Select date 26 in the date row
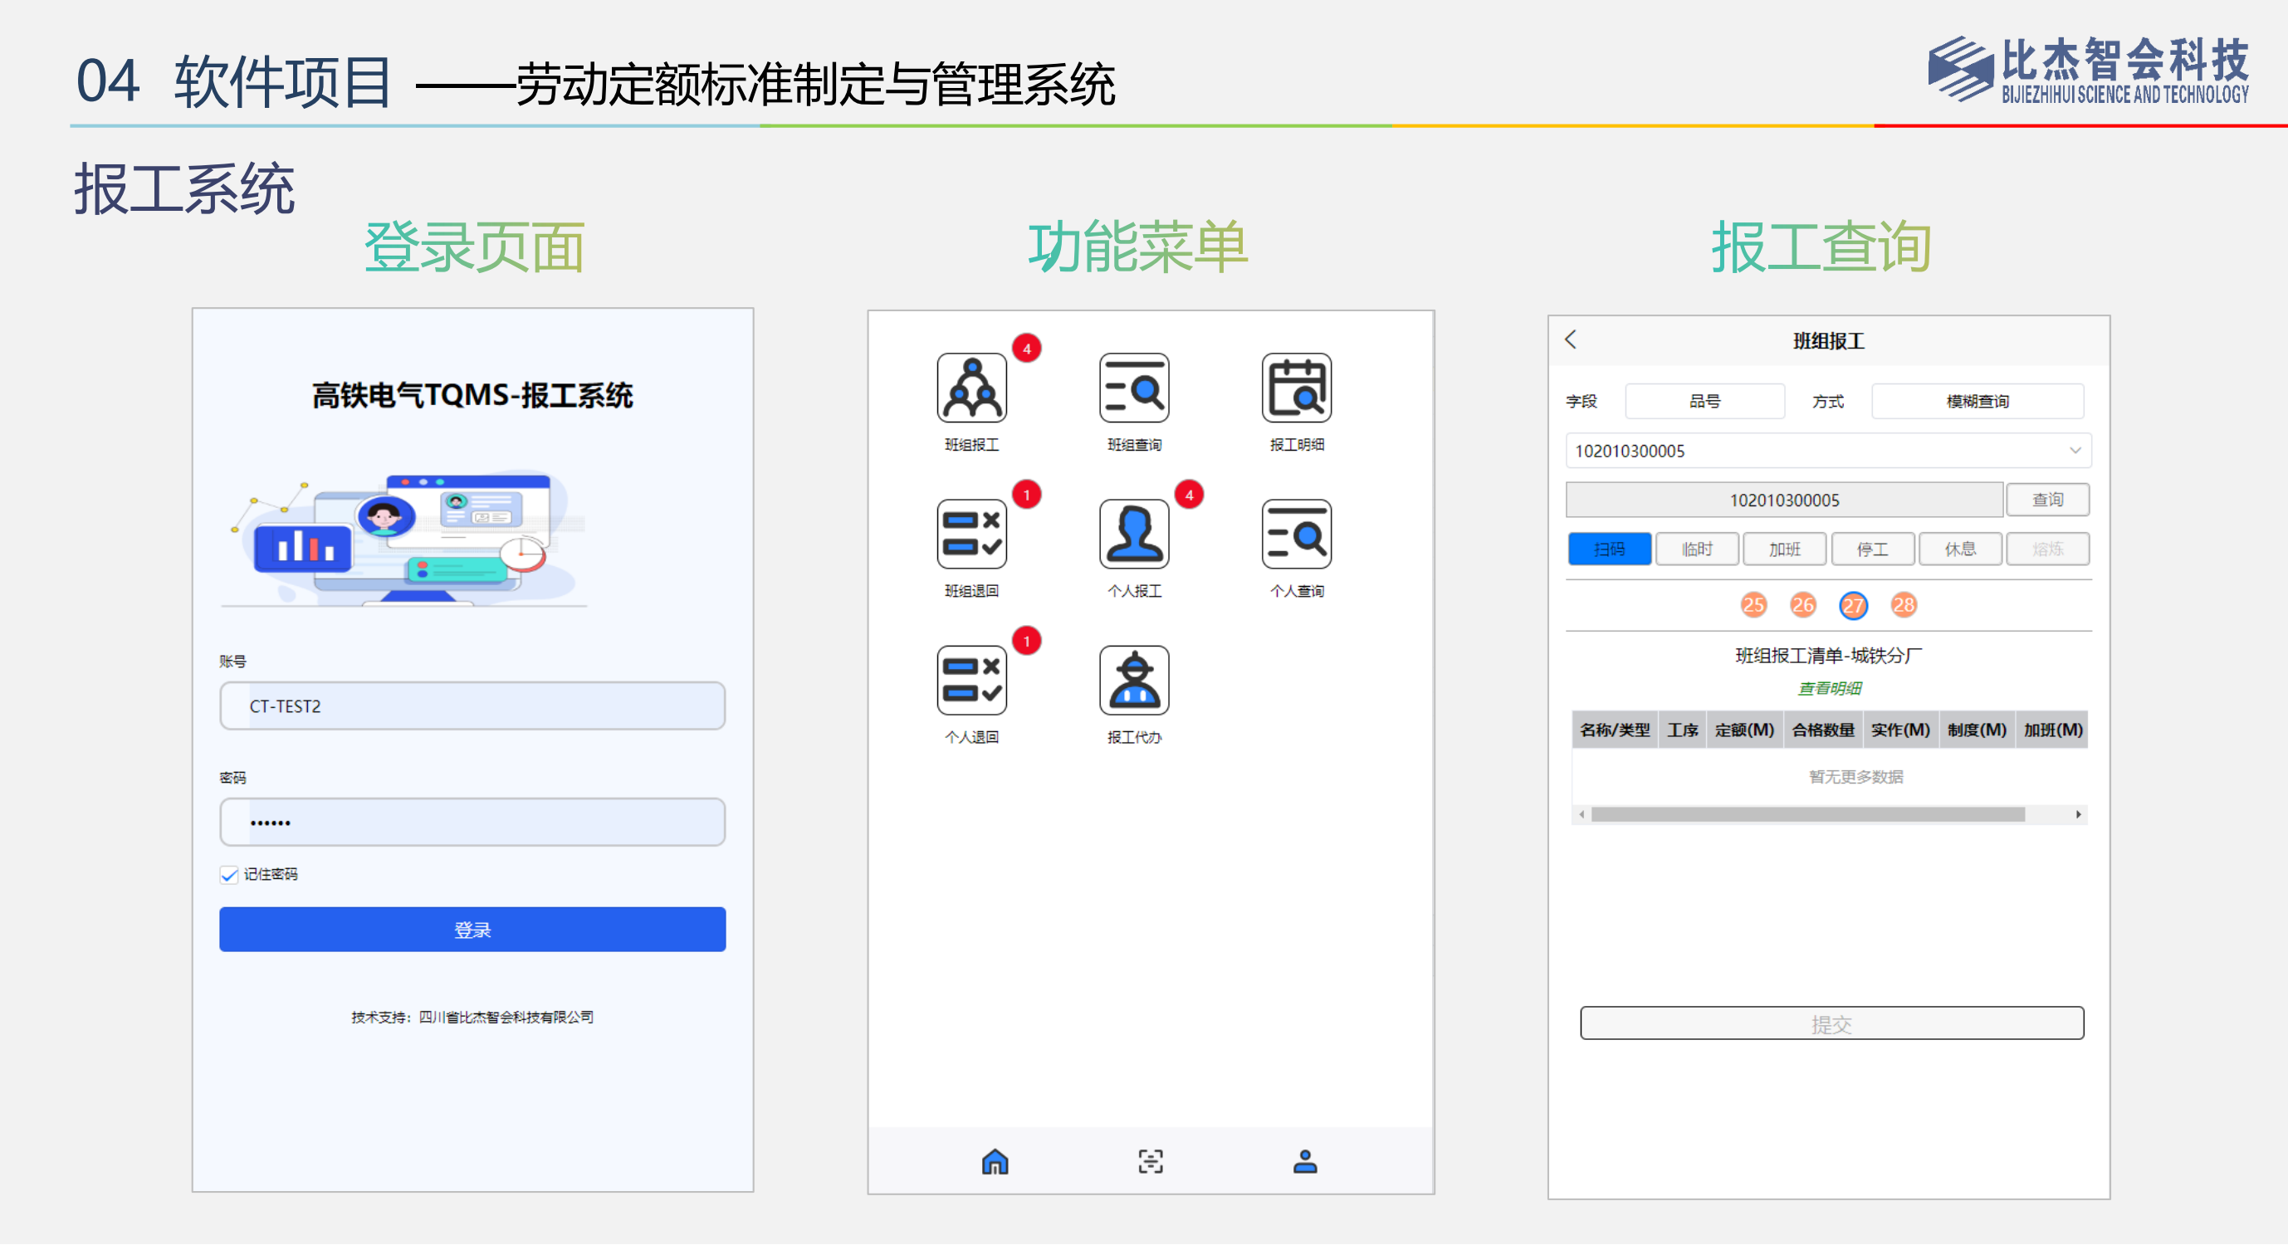 [1802, 606]
